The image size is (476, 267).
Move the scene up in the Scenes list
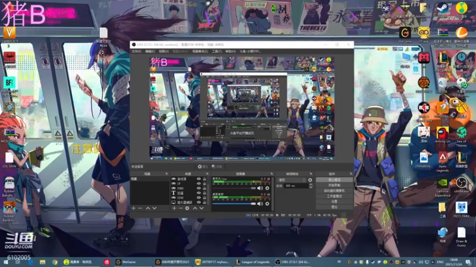pos(148,208)
